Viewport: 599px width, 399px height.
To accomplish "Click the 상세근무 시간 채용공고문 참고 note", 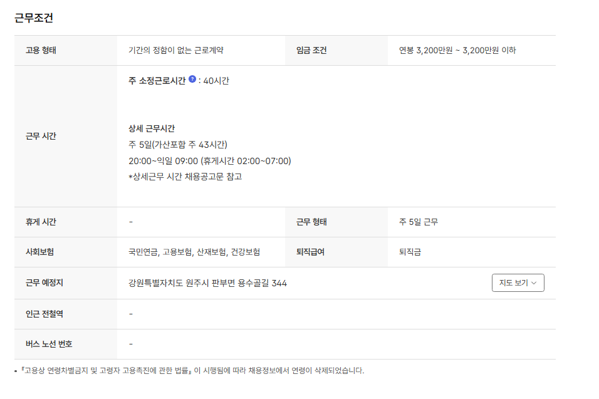I will pos(185,177).
